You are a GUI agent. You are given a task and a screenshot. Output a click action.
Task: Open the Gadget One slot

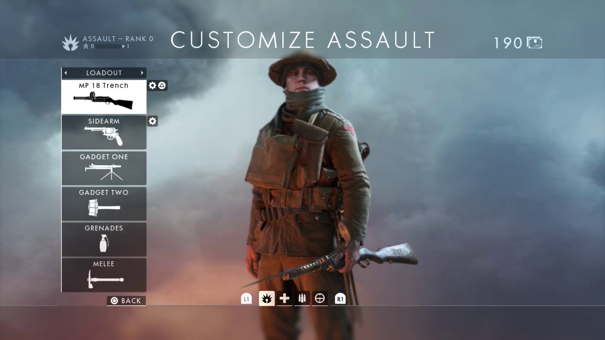pos(104,168)
